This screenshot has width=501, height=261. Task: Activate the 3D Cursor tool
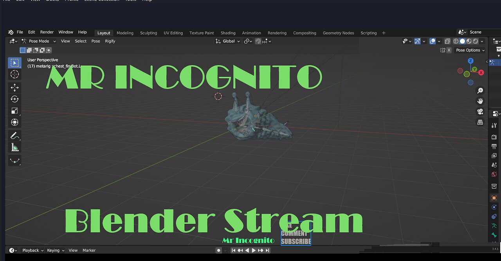point(15,74)
